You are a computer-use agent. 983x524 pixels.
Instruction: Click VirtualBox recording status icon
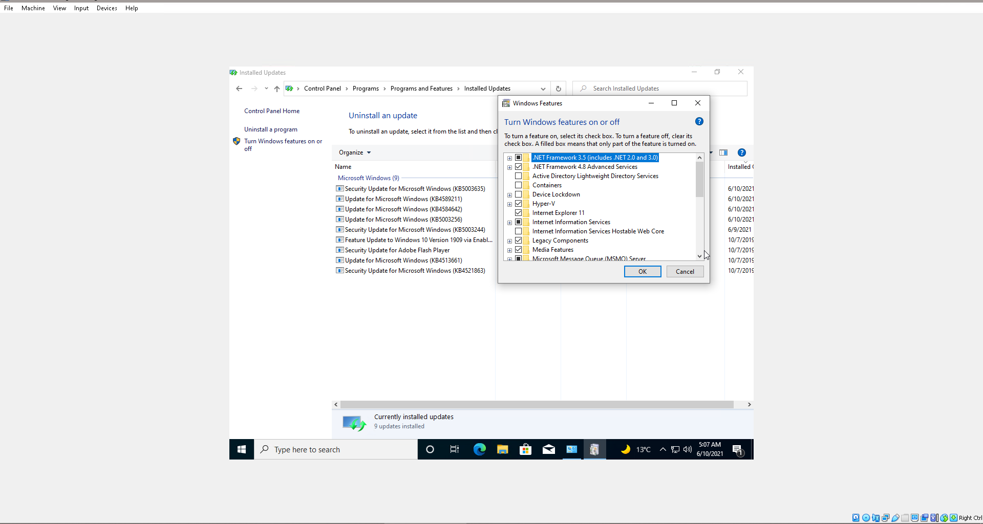[x=925, y=517]
